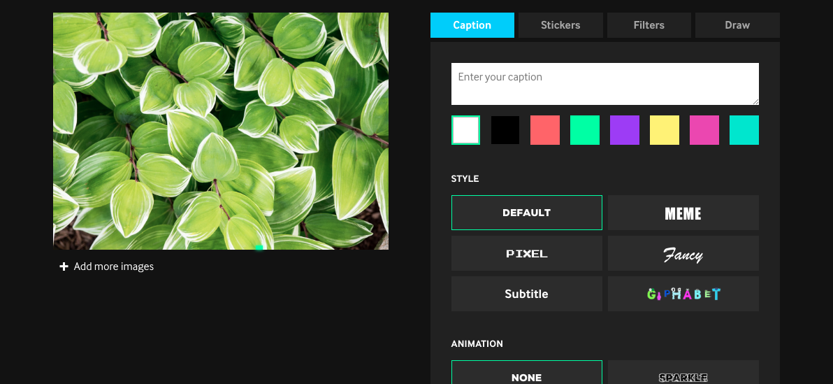
Task: Select the Fancy caption style
Action: (x=683, y=253)
